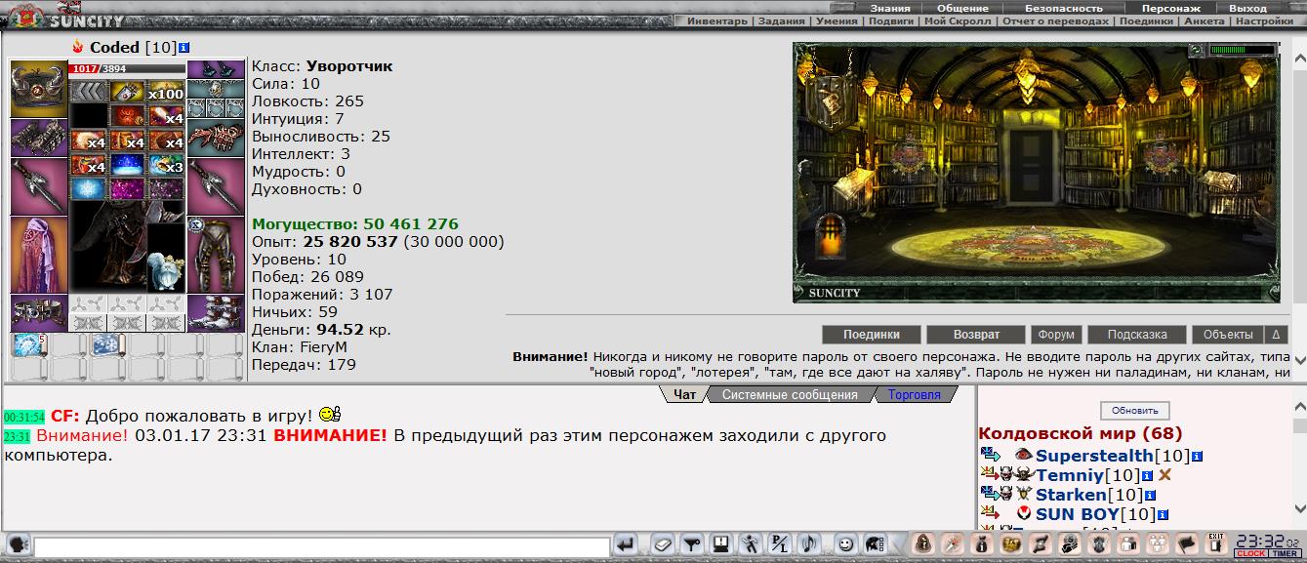Screen dimensions: 1307x563
Task: Click the player name SUN BOY
Action: click(x=1078, y=514)
